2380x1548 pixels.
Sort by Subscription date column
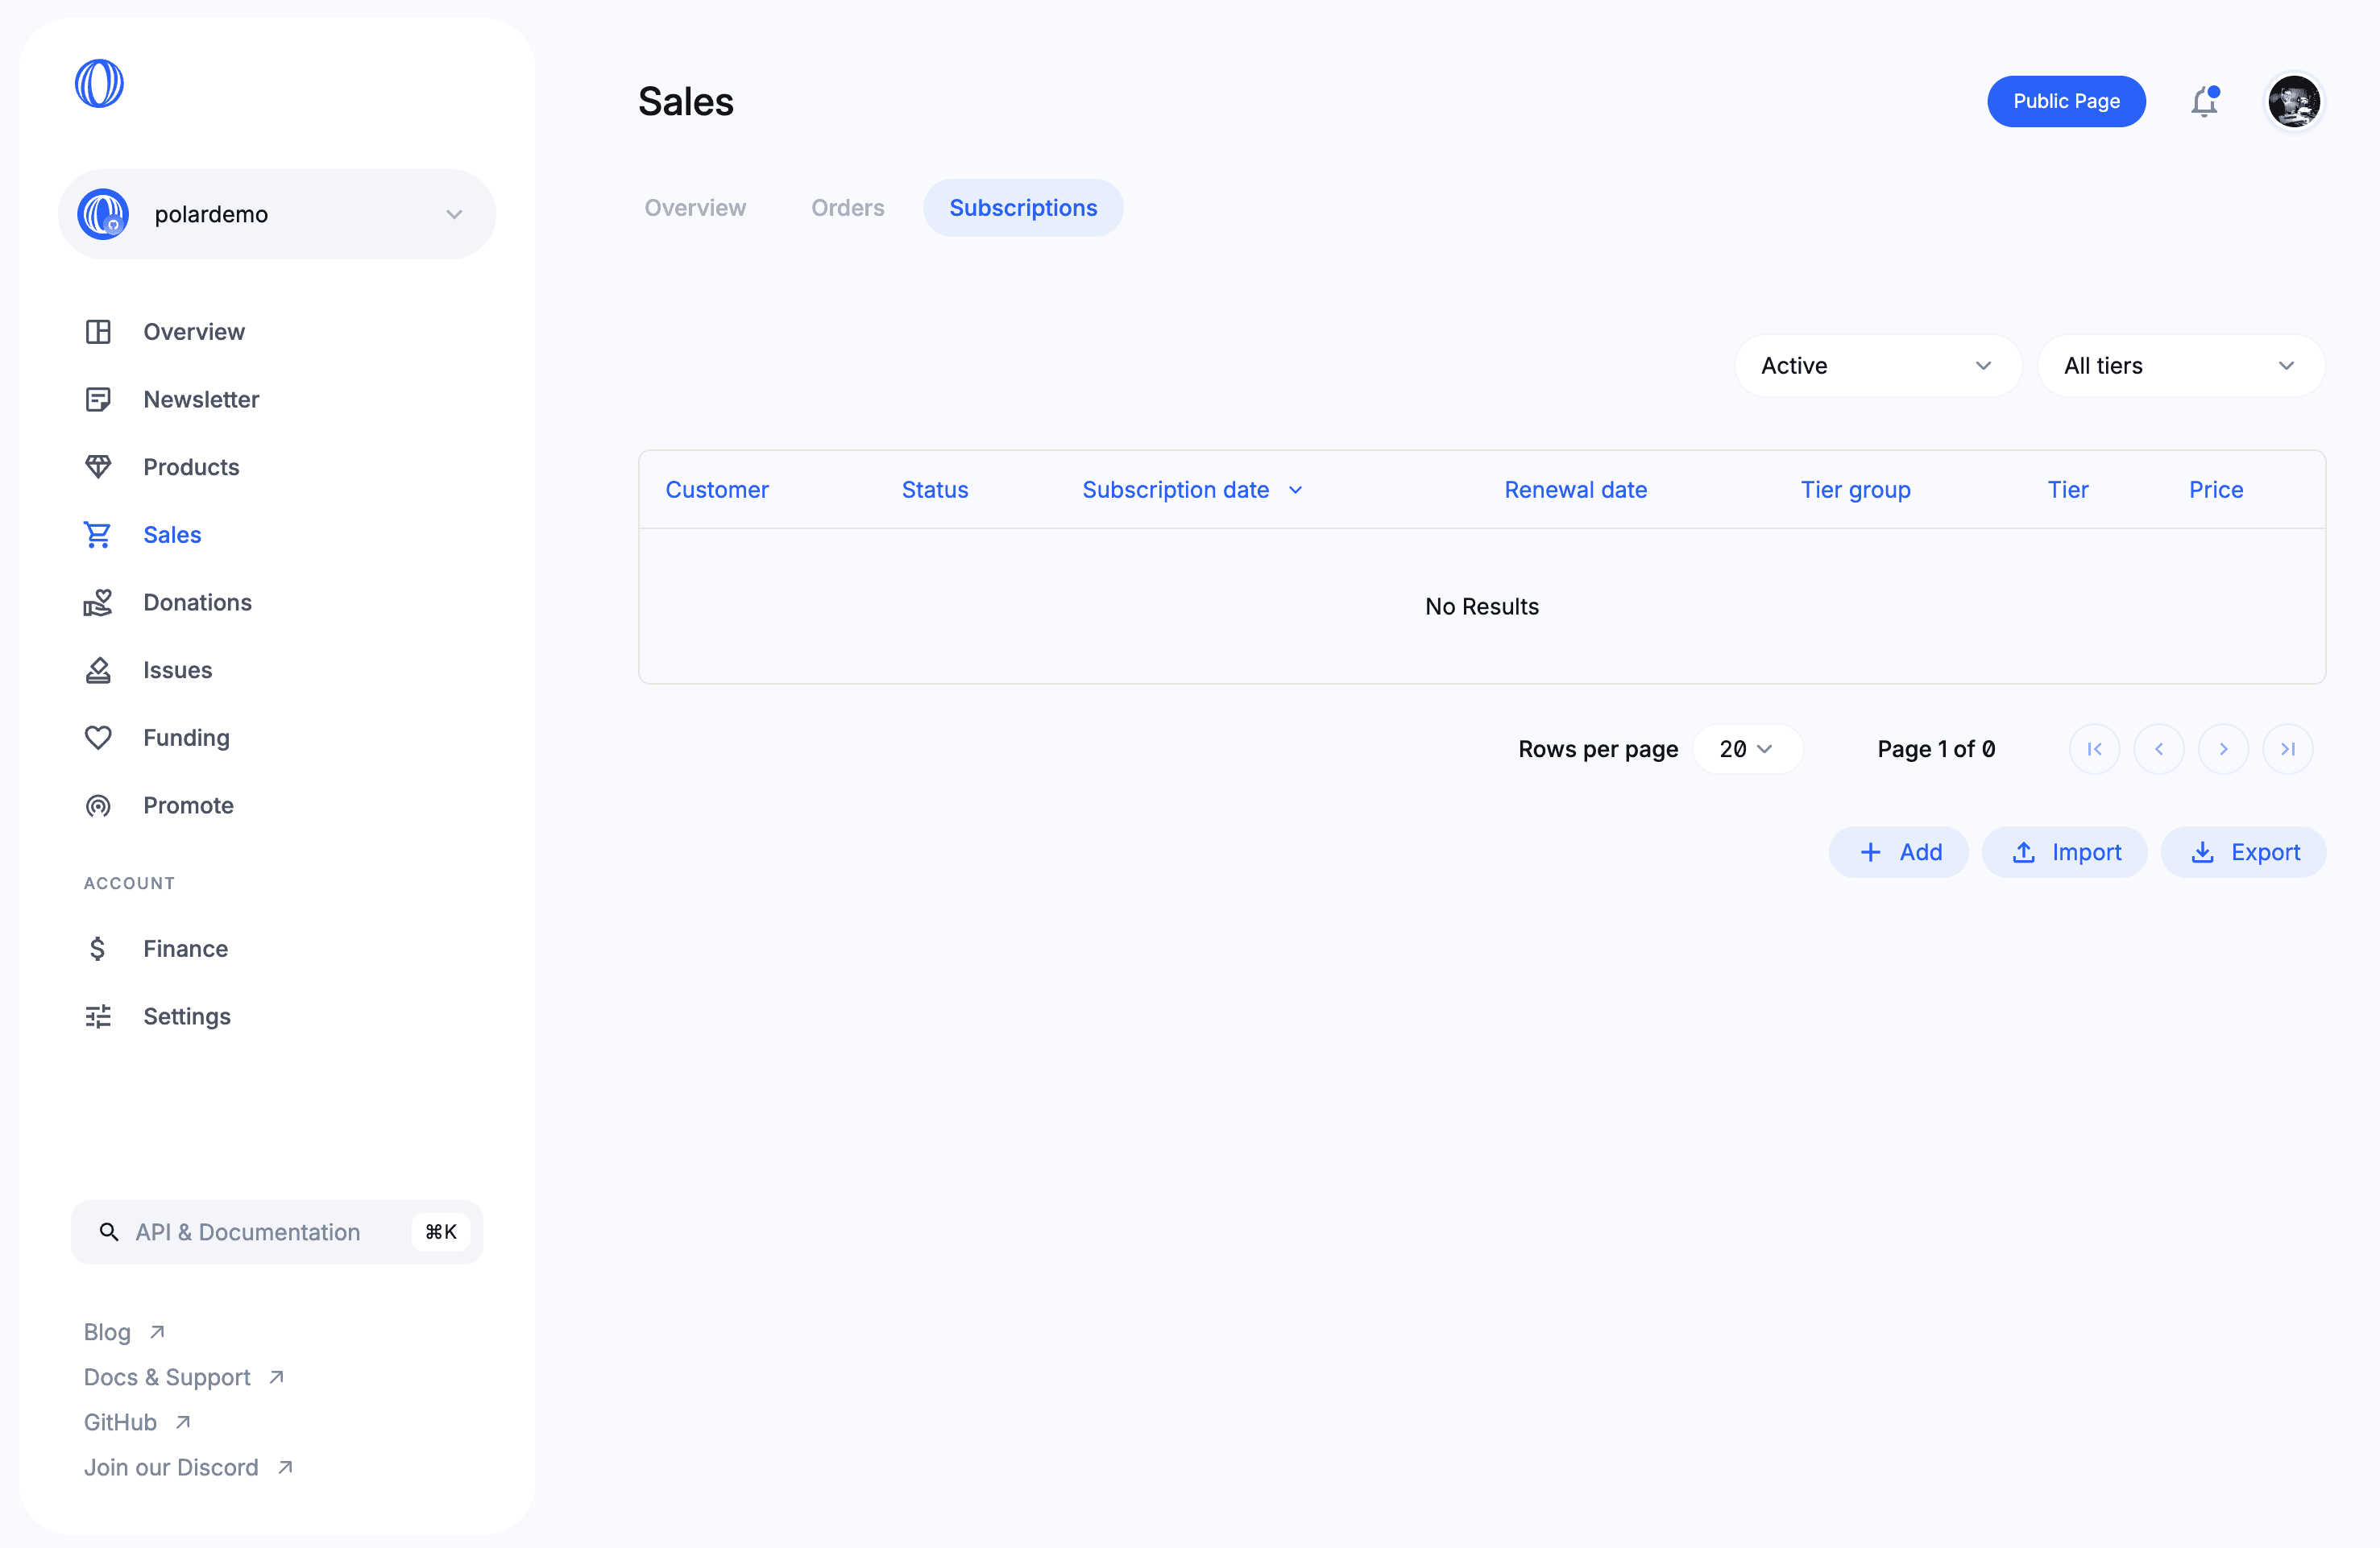pos(1175,490)
